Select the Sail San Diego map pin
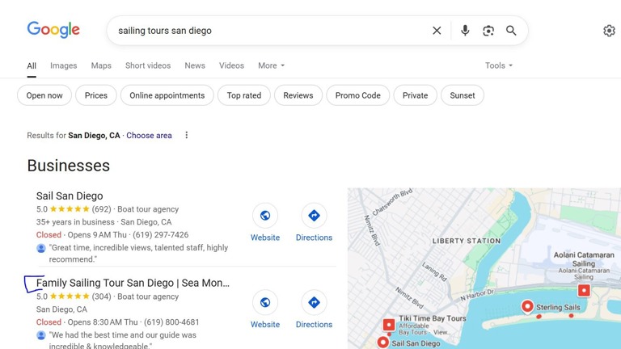Image resolution: width=621 pixels, height=349 pixels. coord(383,343)
